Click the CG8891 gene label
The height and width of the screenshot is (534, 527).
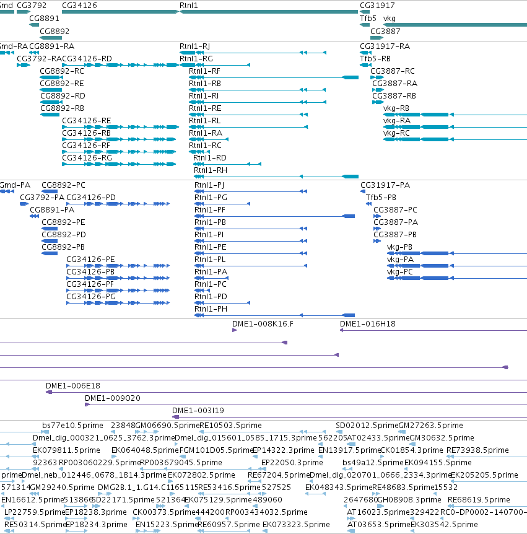tap(44, 19)
